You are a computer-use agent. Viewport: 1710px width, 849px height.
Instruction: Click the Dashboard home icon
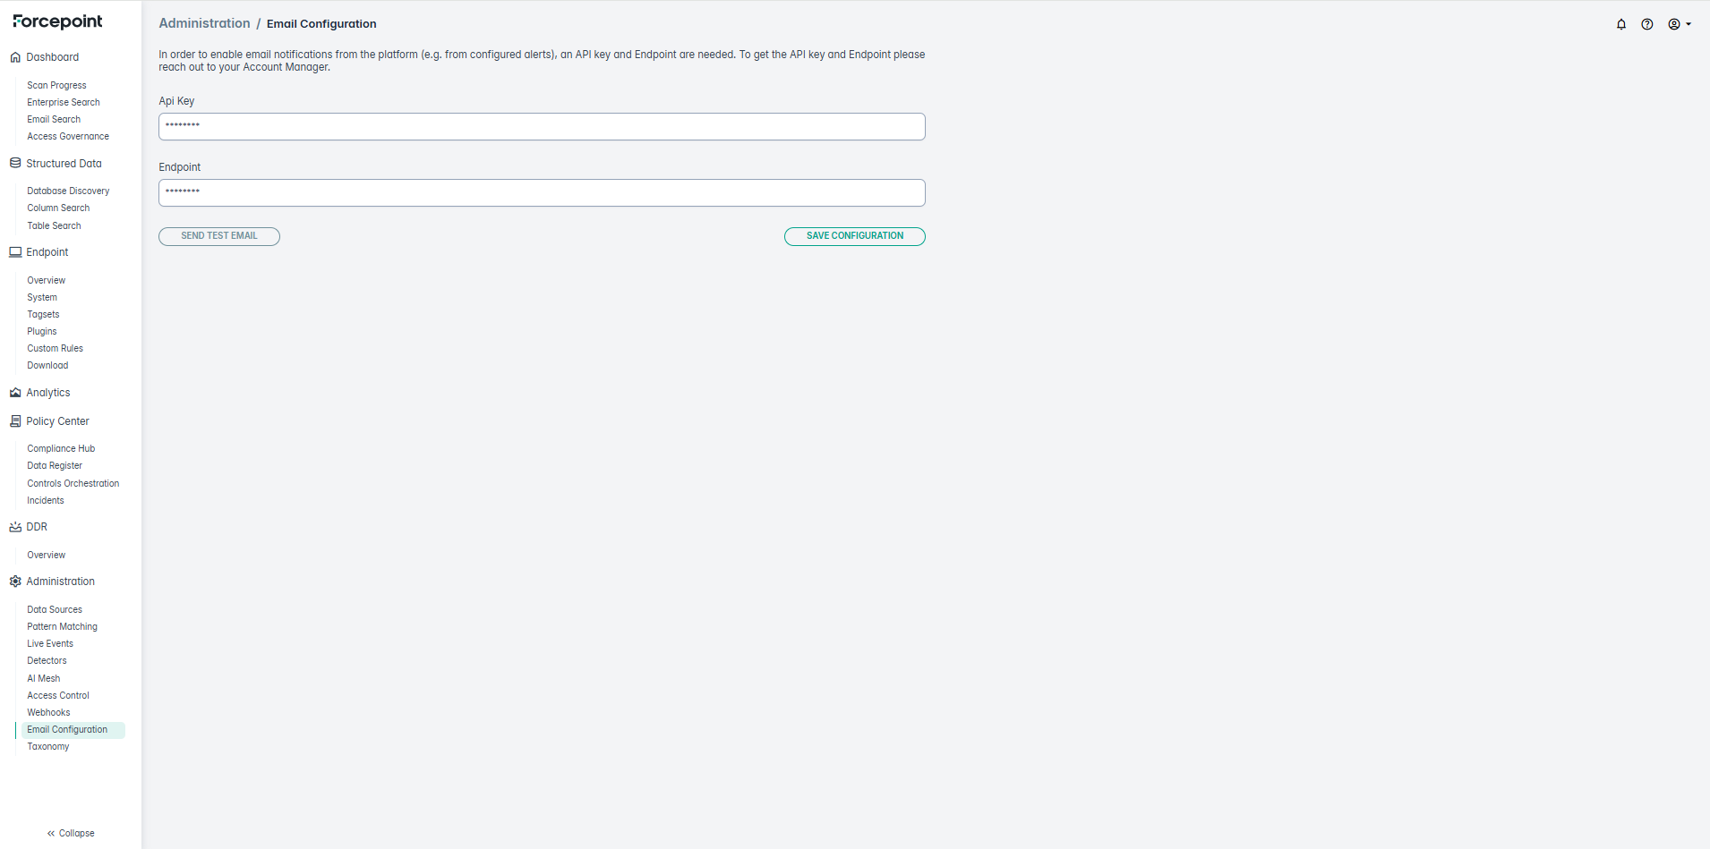pos(15,57)
